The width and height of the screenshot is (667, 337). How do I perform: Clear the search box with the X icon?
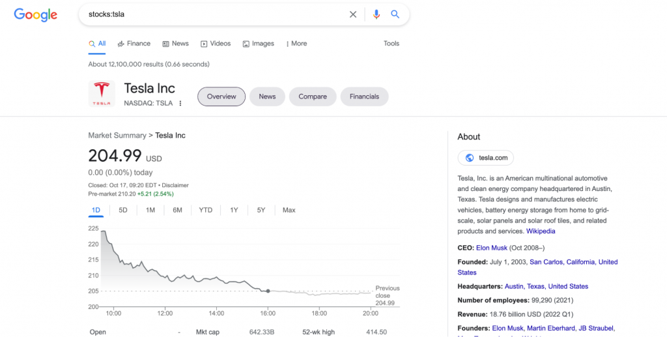[353, 14]
